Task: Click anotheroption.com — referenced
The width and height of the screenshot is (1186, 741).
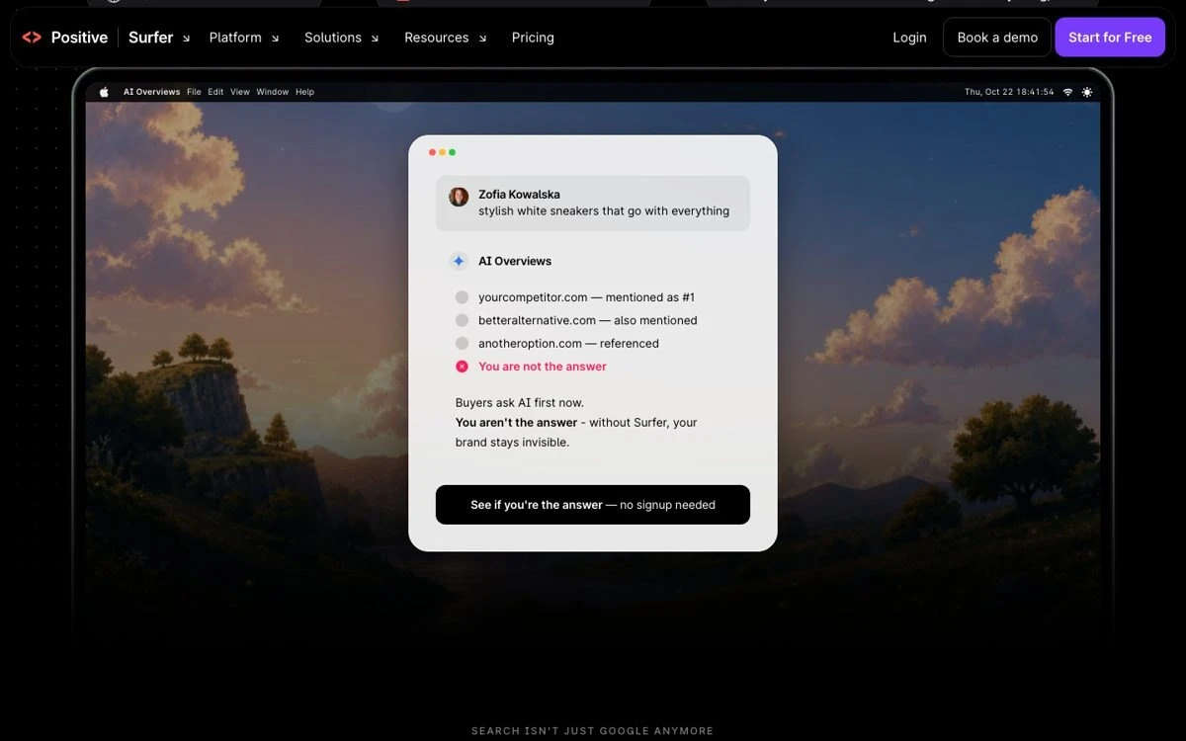Action: [568, 344]
